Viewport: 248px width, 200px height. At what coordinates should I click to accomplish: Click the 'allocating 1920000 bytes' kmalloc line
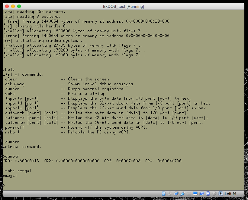point(75,31)
